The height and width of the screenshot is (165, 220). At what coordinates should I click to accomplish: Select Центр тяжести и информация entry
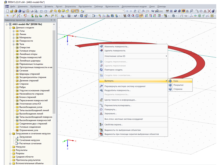pos(133,100)
